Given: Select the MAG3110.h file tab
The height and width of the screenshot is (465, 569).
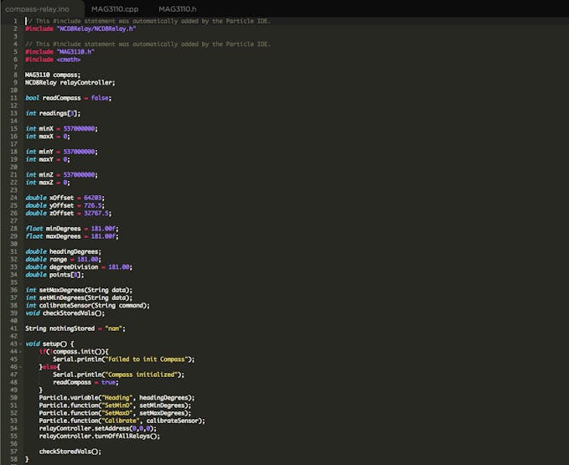Looking at the screenshot, I should click(x=177, y=8).
